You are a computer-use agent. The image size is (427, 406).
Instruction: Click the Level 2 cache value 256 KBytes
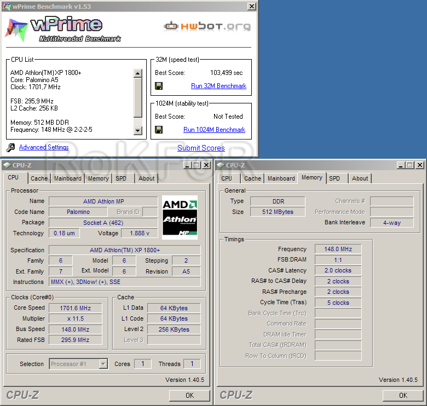174,329
